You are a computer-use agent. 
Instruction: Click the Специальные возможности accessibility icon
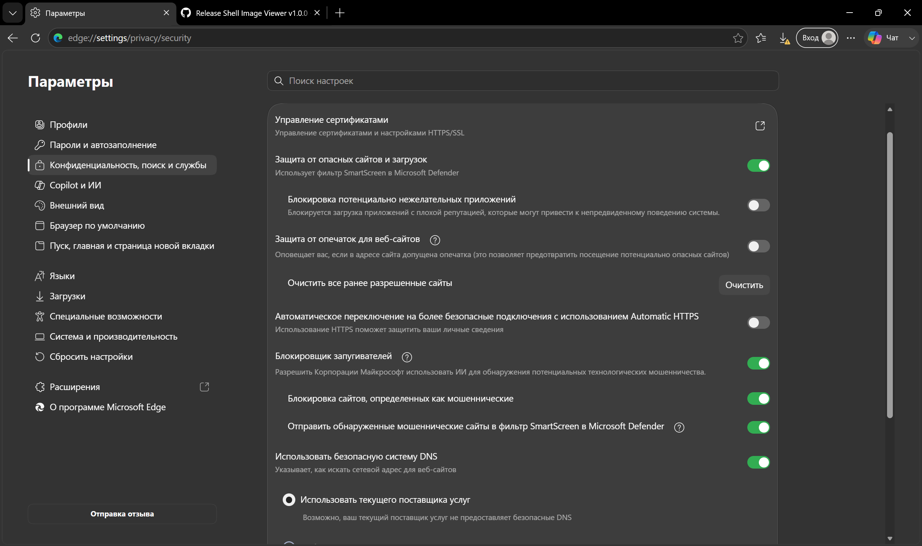[39, 317]
